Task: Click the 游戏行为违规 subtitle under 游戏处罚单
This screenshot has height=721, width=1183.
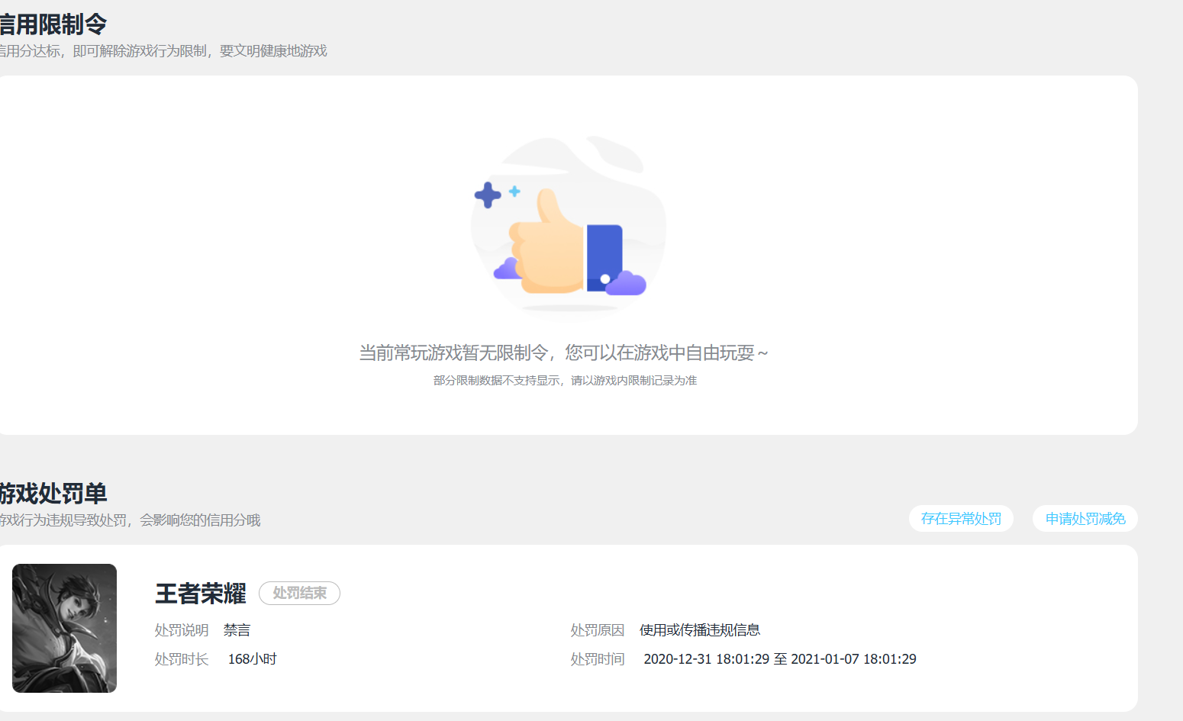Action: [x=129, y=520]
